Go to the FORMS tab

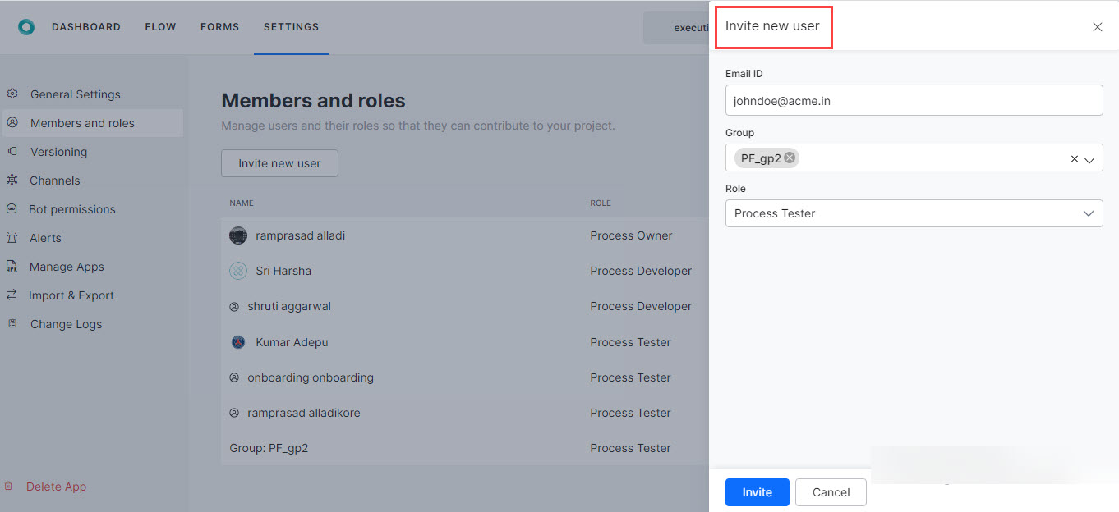(x=219, y=26)
